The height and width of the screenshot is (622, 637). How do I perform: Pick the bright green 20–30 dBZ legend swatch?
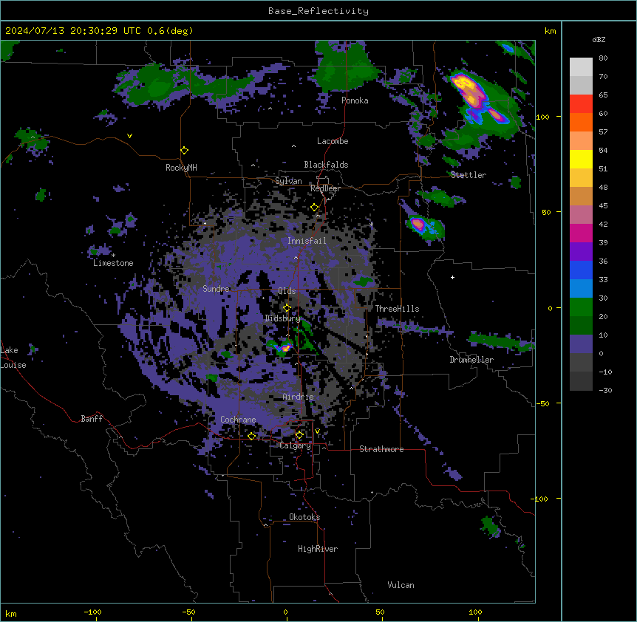(x=581, y=307)
